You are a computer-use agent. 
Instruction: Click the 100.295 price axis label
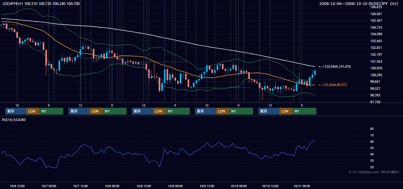point(376,75)
